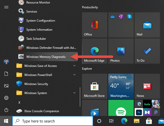The height and width of the screenshot is (126, 164).
Task: Open the Solitaire small tile
Action: 139,104
